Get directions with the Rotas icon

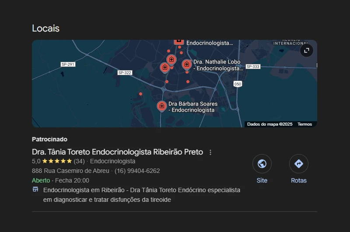coord(299,164)
